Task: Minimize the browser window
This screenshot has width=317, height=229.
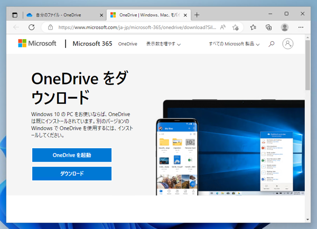Action: (271, 14)
